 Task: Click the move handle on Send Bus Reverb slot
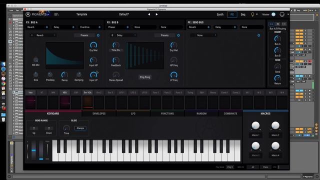[x=208, y=27]
